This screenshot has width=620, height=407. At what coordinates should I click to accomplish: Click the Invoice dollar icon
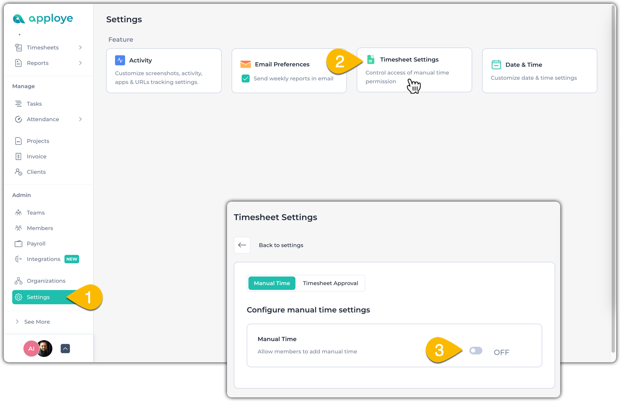[x=18, y=156]
